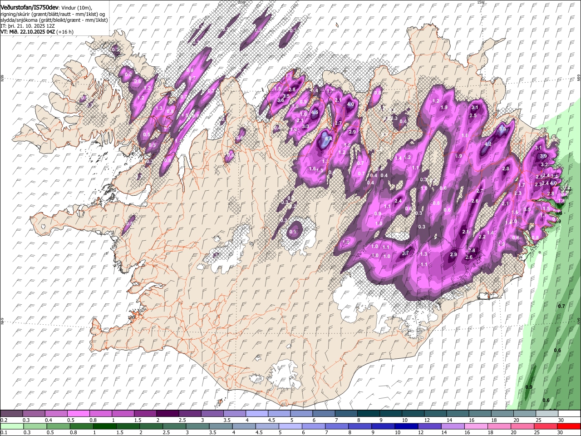Click the 15W longitude label at top
581x436 pixels.
tap(481, 2)
